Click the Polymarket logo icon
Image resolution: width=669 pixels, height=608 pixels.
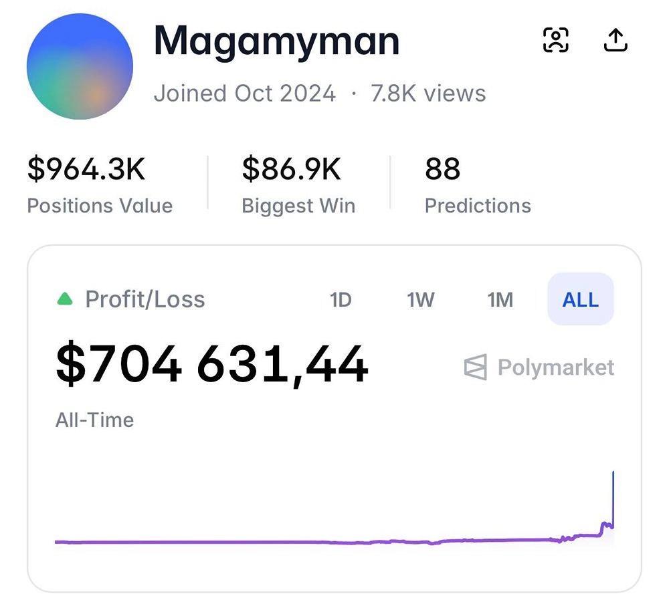(x=476, y=367)
